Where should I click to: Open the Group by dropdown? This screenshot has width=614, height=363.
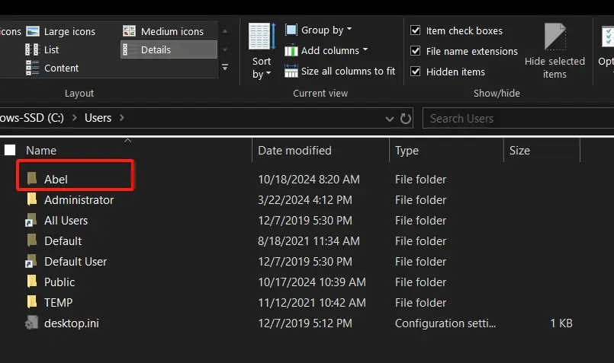319,30
